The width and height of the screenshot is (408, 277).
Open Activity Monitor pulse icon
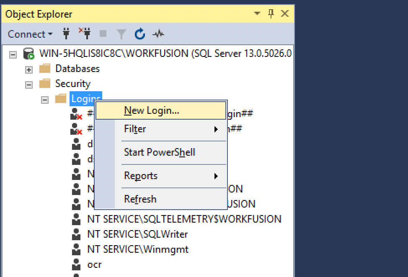pyautogui.click(x=158, y=34)
